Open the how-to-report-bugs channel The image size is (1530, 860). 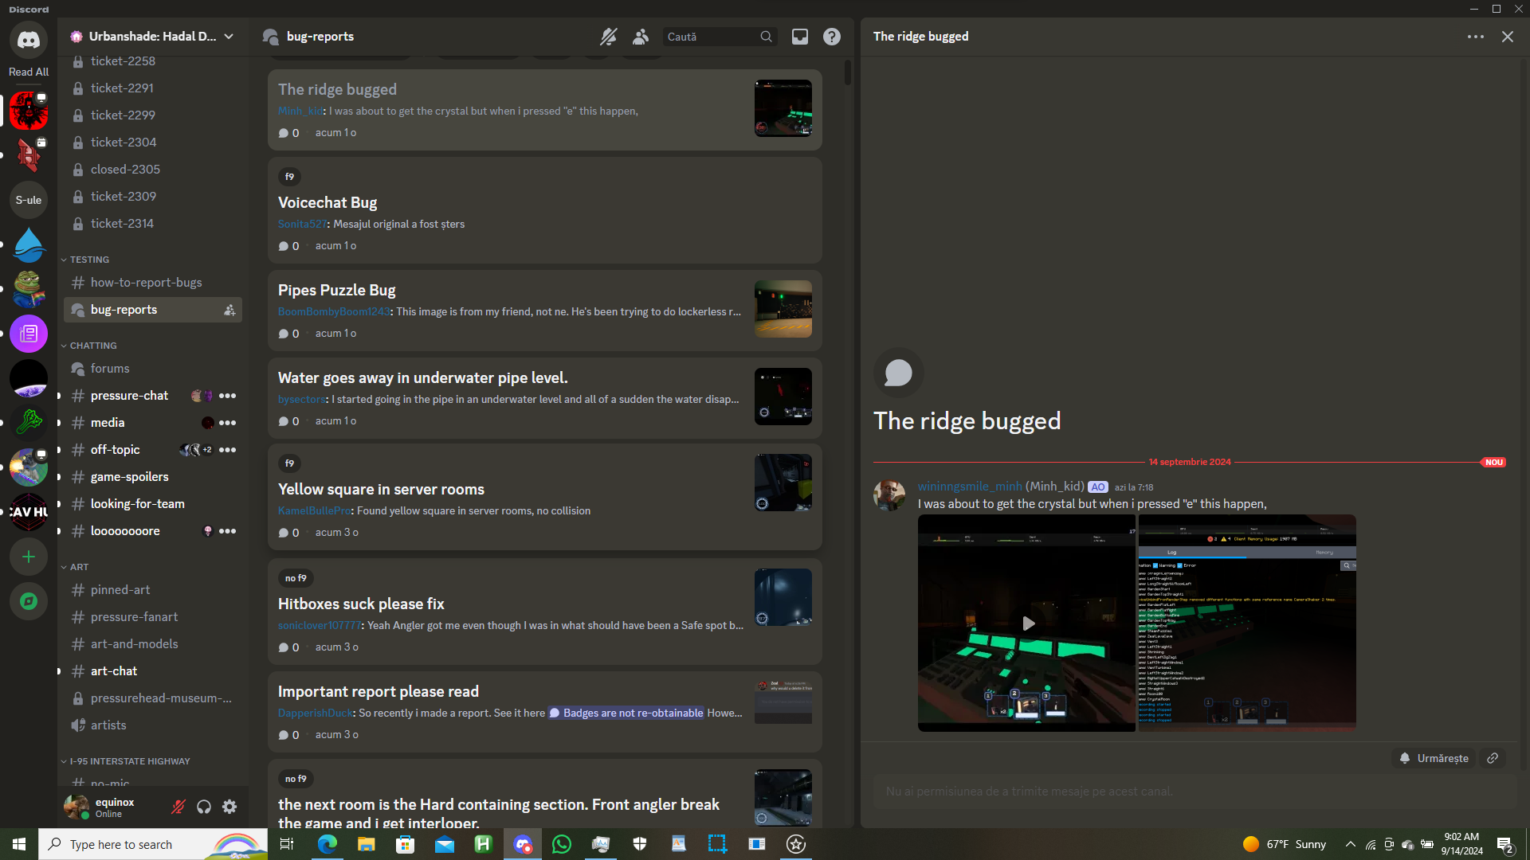(x=146, y=283)
